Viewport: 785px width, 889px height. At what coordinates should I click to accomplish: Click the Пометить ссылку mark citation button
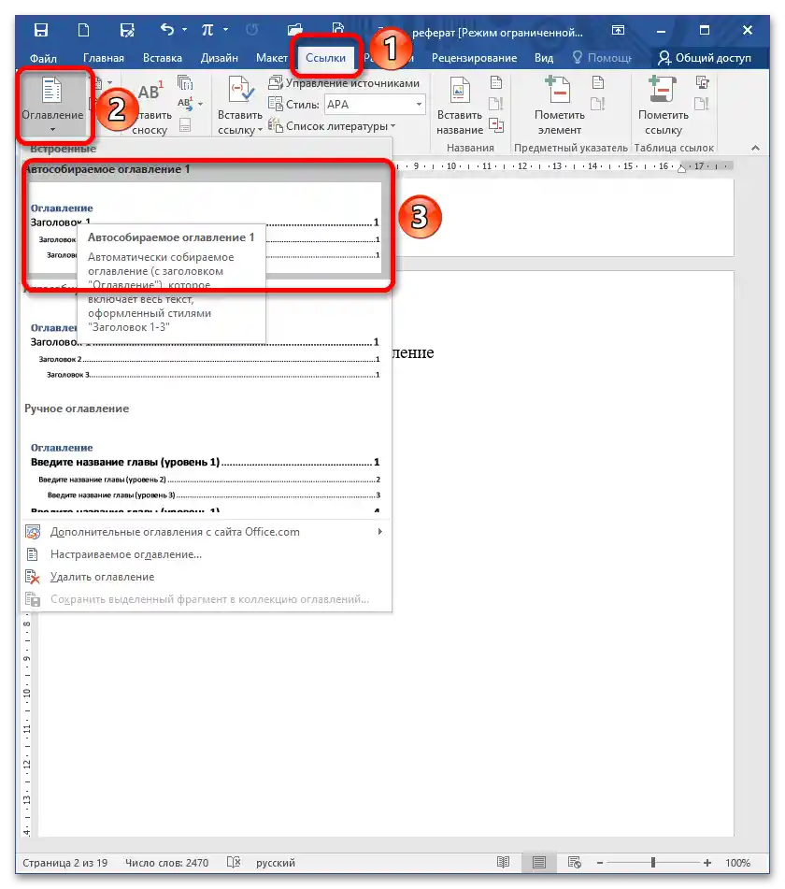(663, 106)
